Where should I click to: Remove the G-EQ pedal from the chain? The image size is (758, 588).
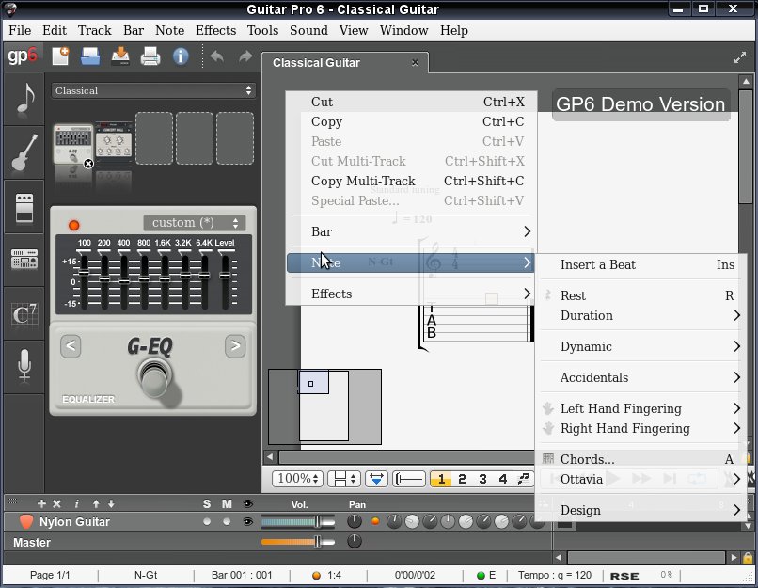coord(88,164)
